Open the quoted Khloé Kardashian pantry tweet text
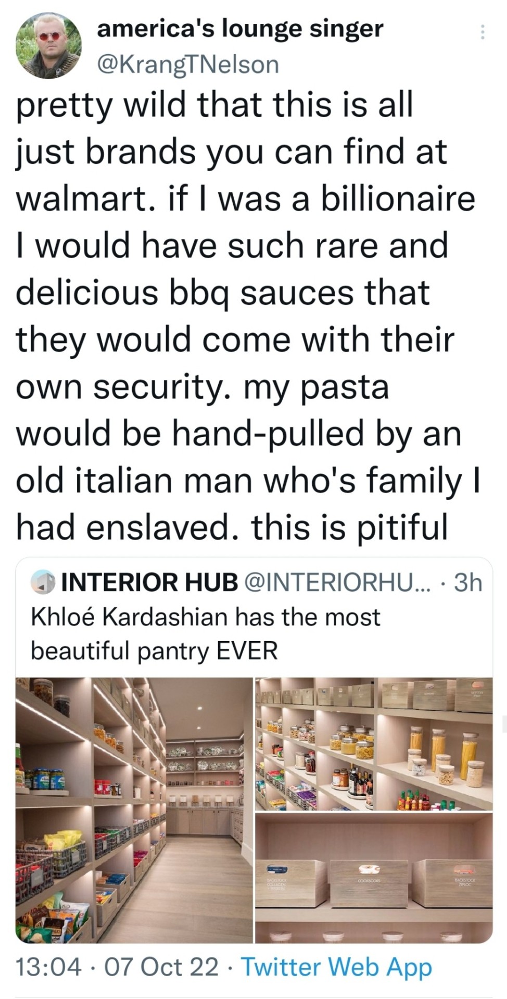This screenshot has height=999, width=507. tap(206, 634)
